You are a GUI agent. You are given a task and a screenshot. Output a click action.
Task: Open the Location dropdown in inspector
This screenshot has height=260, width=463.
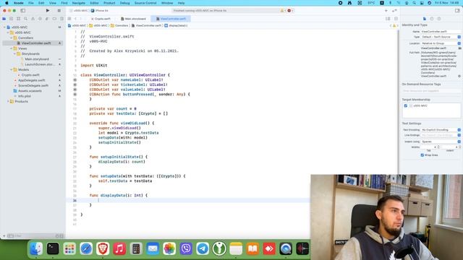pyautogui.click(x=441, y=43)
